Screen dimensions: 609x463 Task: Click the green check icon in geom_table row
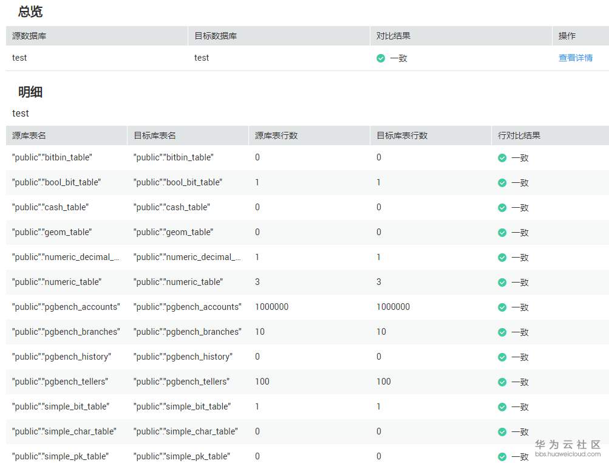click(x=502, y=233)
